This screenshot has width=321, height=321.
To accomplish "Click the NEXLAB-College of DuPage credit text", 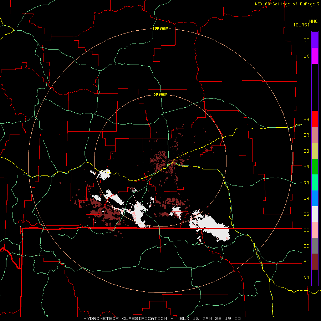I will point(285,4).
